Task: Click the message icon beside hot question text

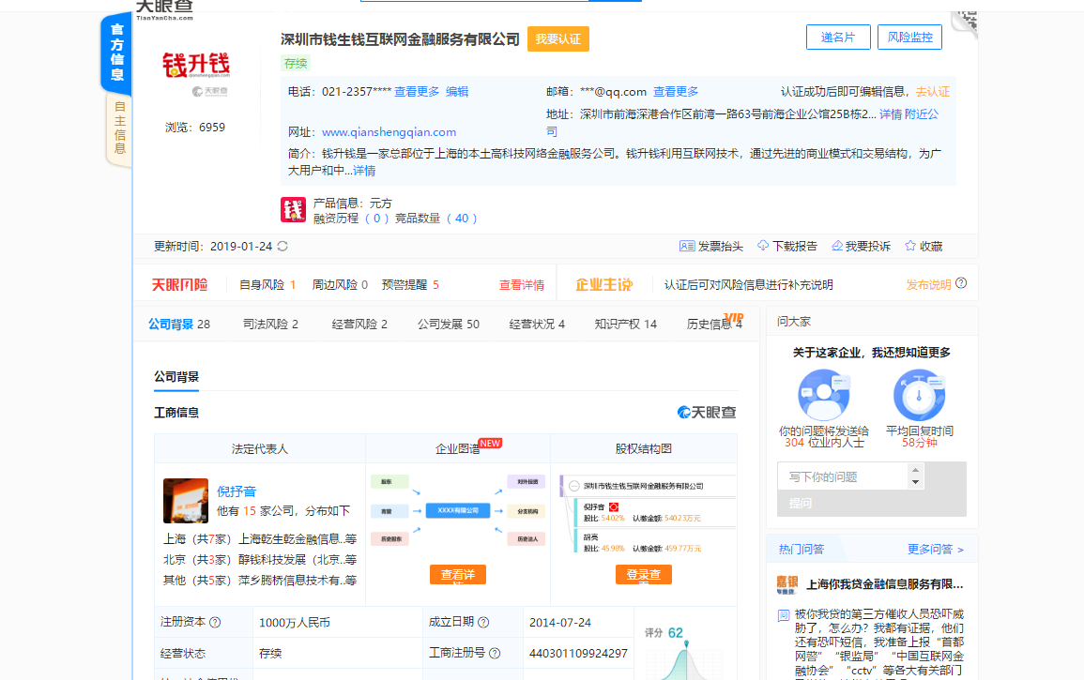Action: click(x=784, y=615)
